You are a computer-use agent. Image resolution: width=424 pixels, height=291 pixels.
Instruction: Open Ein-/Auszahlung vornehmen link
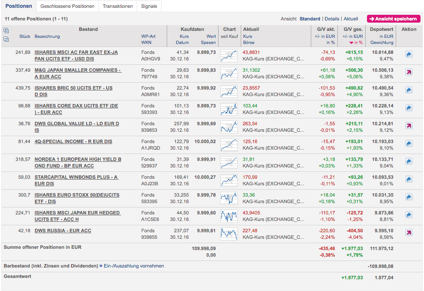(x=134, y=266)
